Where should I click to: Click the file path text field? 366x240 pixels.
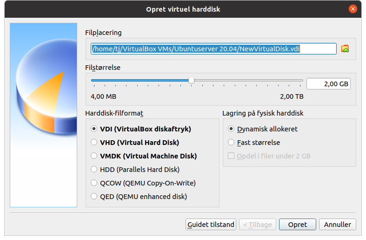(x=213, y=48)
